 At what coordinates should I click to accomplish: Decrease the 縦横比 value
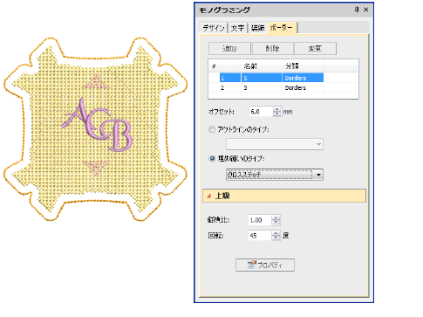(x=276, y=223)
